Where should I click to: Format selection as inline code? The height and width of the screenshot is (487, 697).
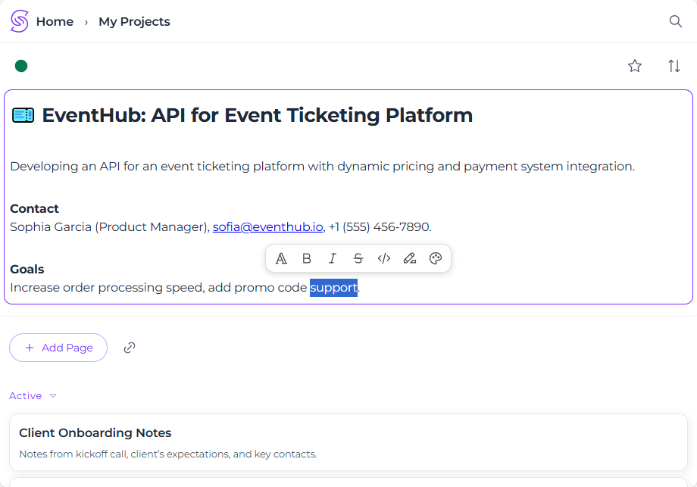click(x=384, y=258)
